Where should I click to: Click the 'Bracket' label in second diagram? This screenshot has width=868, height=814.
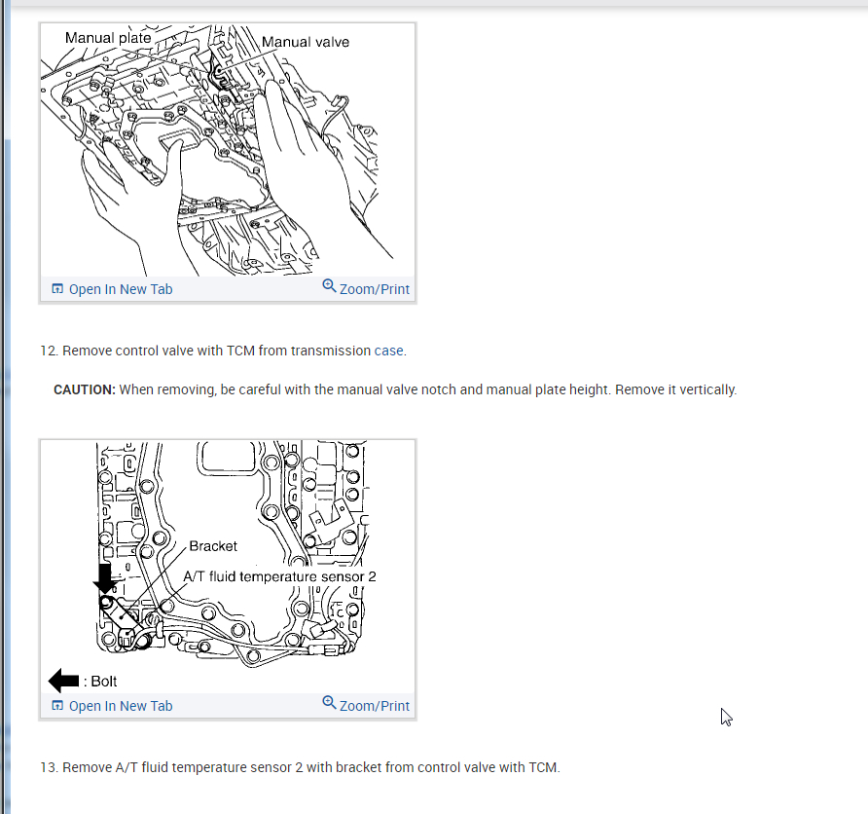click(213, 546)
